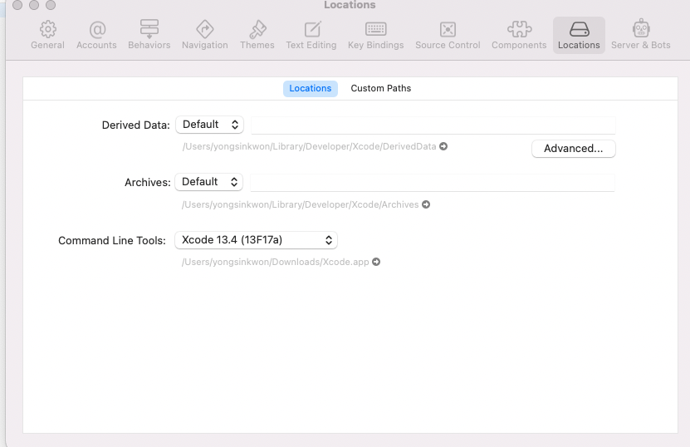This screenshot has width=690, height=447.
Task: Open the Source Control preferences pane
Action: [448, 35]
